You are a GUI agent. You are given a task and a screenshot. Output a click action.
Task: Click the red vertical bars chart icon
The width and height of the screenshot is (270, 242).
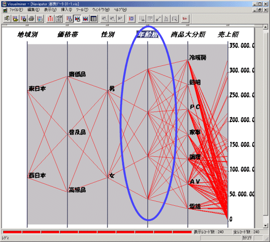coord(50,19)
